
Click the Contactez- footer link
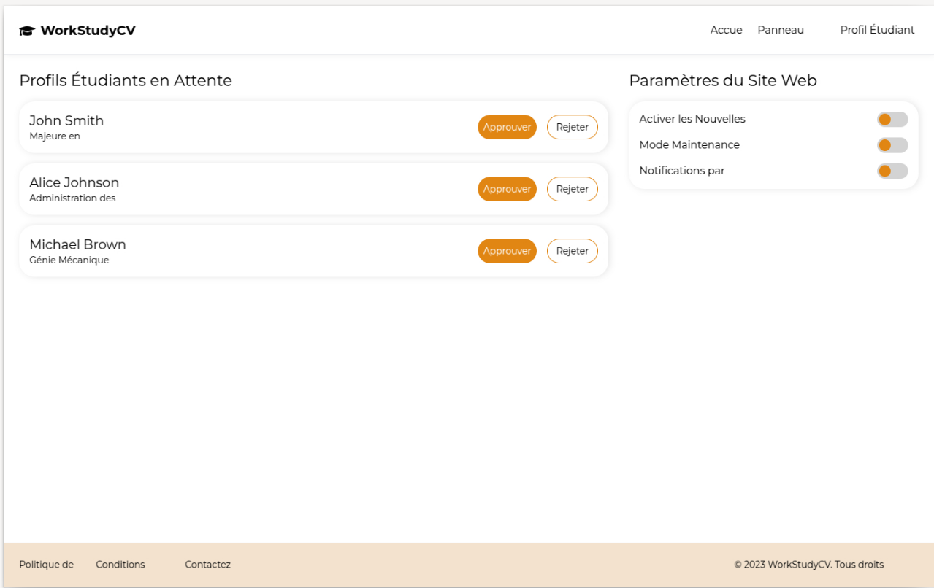[x=209, y=565]
